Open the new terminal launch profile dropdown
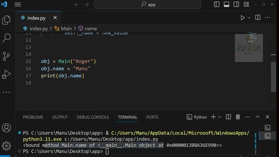 (x=220, y=117)
